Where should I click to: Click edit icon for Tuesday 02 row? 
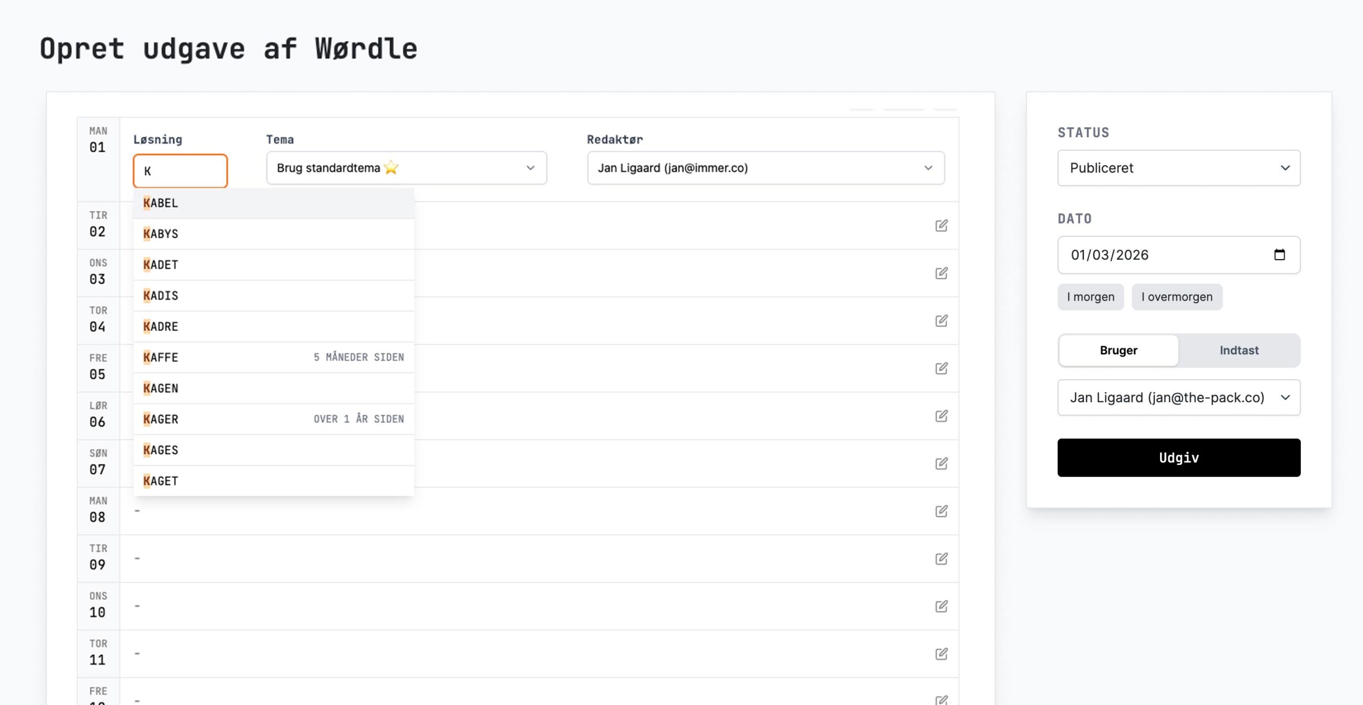[941, 226]
